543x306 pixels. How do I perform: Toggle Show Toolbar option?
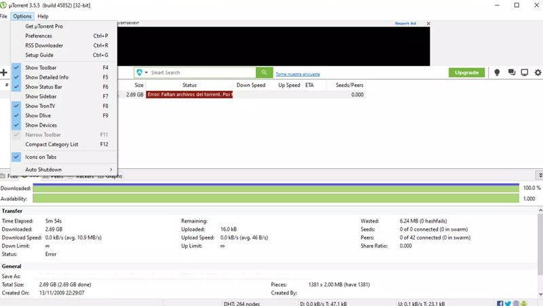tap(64, 67)
